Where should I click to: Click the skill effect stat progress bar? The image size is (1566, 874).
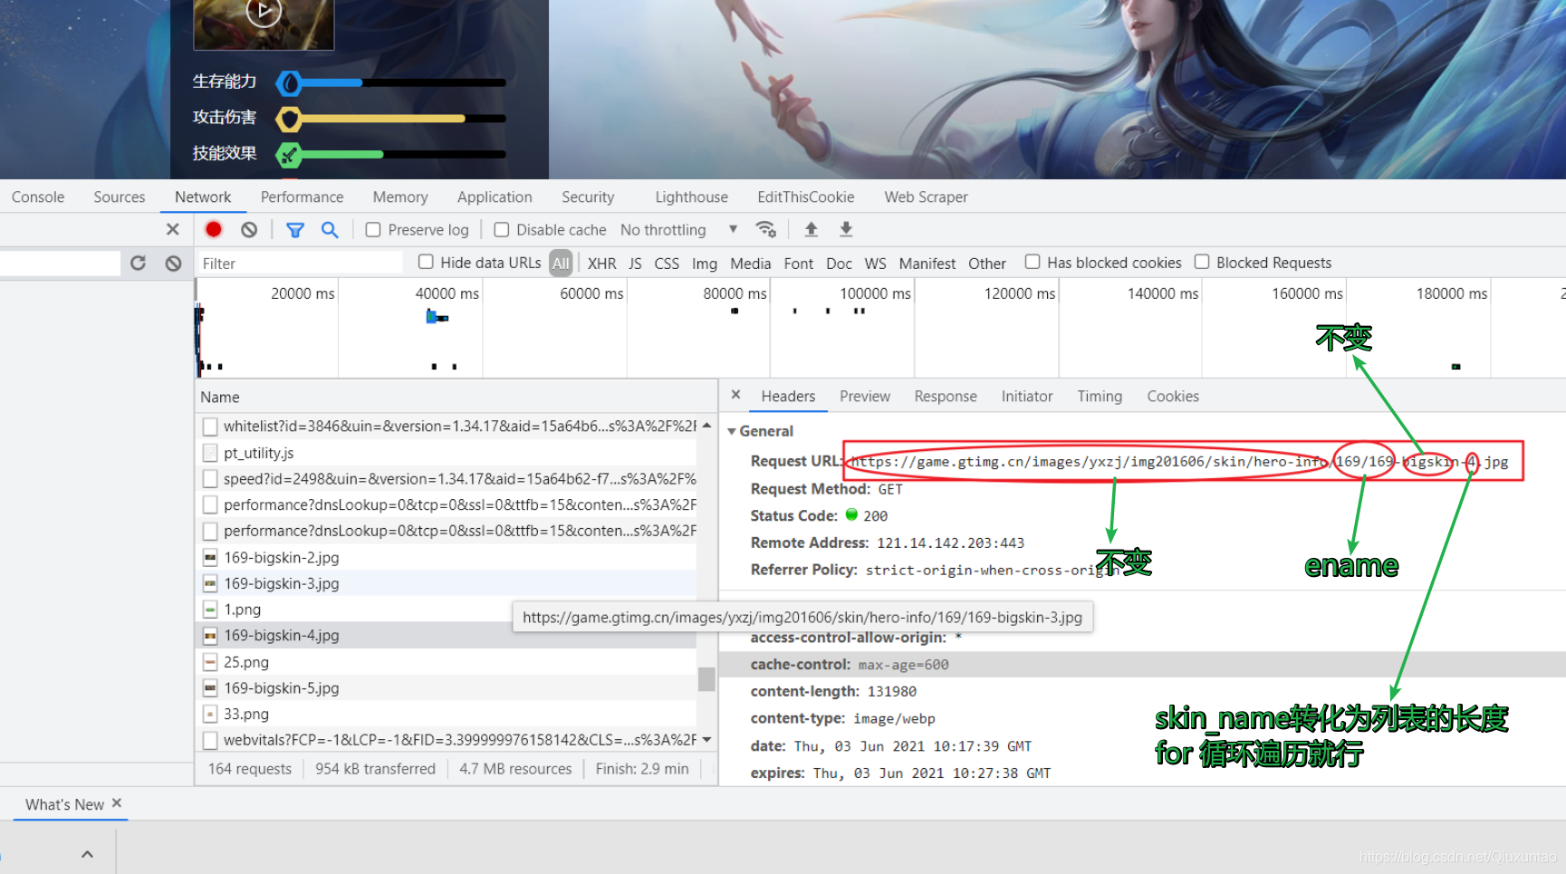pyautogui.click(x=404, y=155)
